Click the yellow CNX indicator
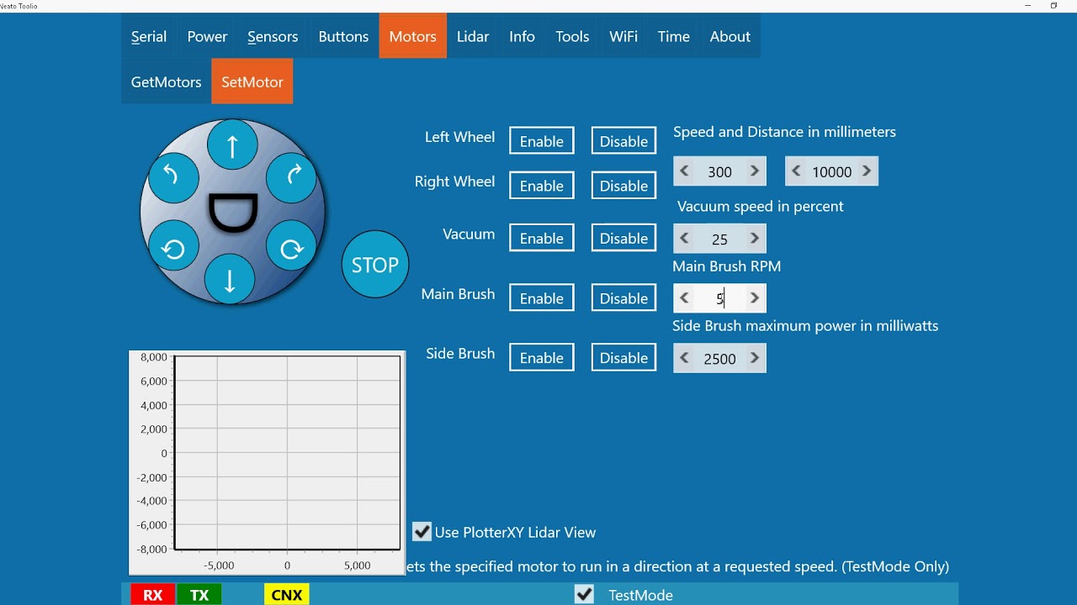Image resolution: width=1077 pixels, height=605 pixels. tap(287, 595)
